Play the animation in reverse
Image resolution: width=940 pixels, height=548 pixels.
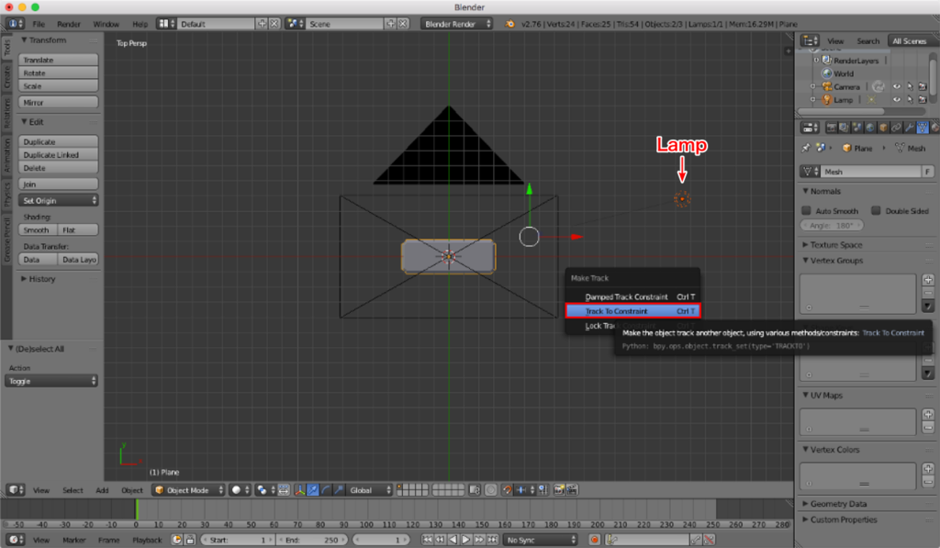click(453, 540)
